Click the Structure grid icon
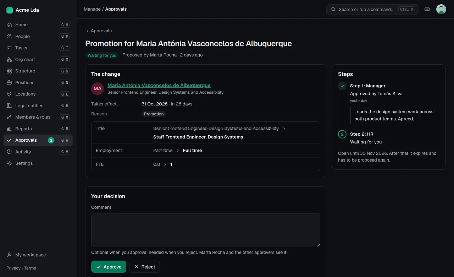Image resolution: width=454 pixels, height=277 pixels. click(x=9, y=71)
